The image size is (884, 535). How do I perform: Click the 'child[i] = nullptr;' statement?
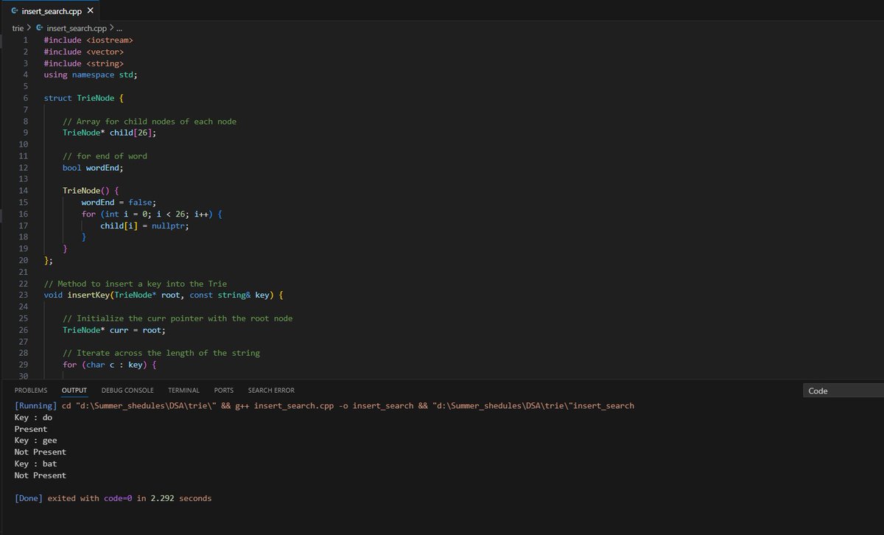(x=145, y=225)
